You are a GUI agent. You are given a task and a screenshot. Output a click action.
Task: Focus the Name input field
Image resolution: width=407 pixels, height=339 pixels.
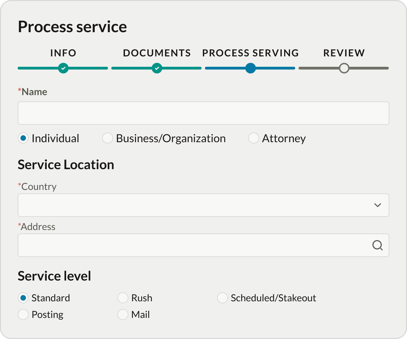click(x=203, y=113)
